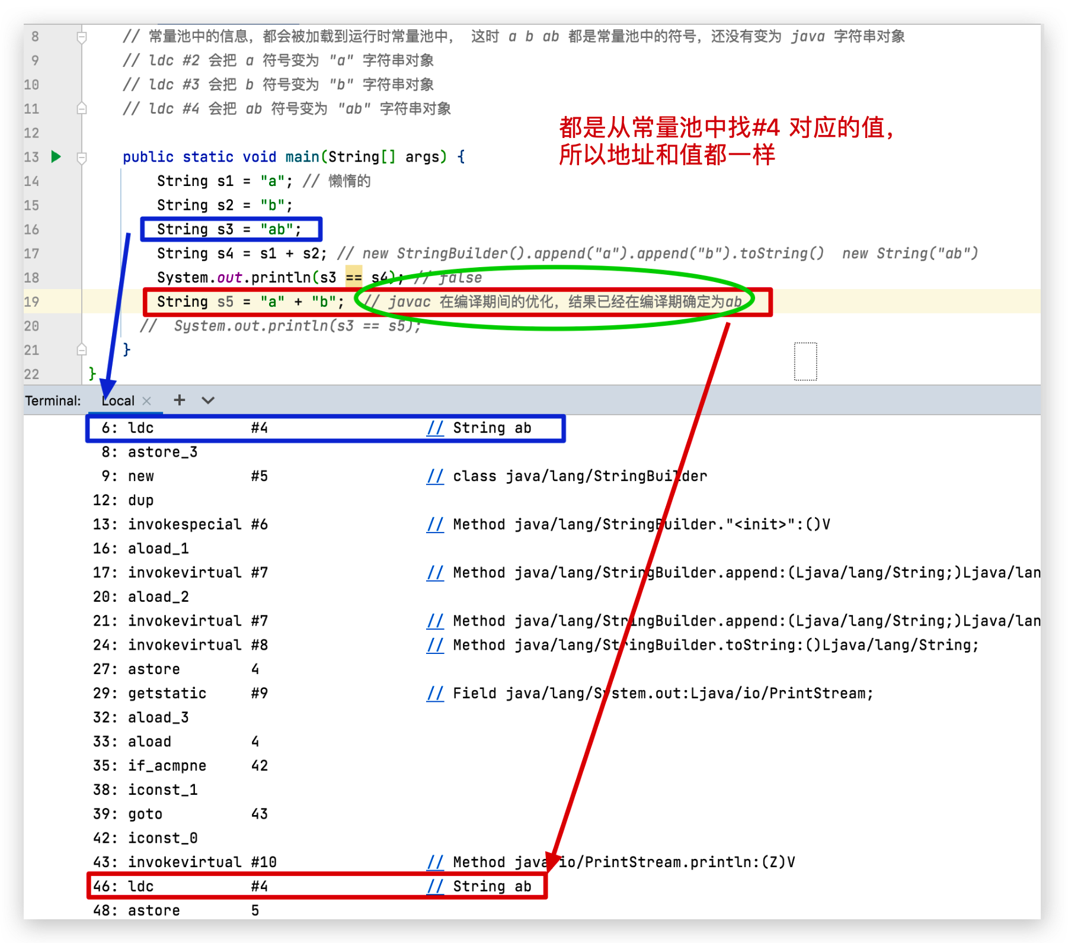This screenshot has width=1068, height=943.
Task: Collapse the code block at line 21 fold marker
Action: click(82, 350)
